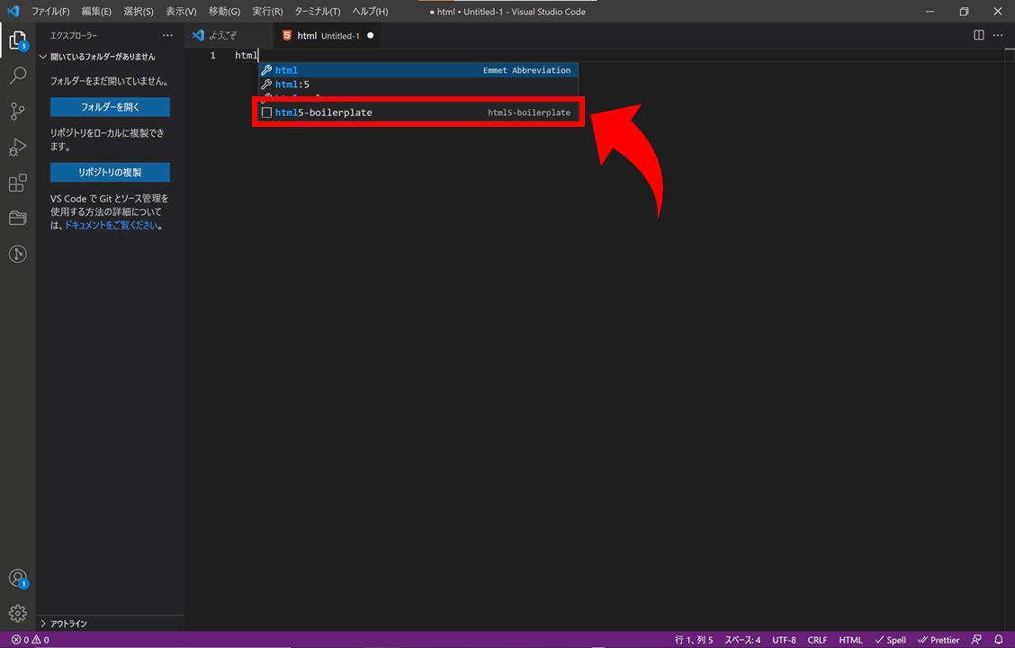Open the Git Graph circular icon
Image resolution: width=1015 pixels, height=648 pixels.
[17, 254]
